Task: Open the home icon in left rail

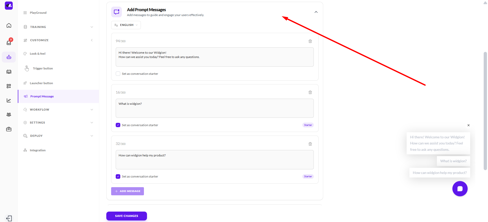Action: (x=9, y=25)
